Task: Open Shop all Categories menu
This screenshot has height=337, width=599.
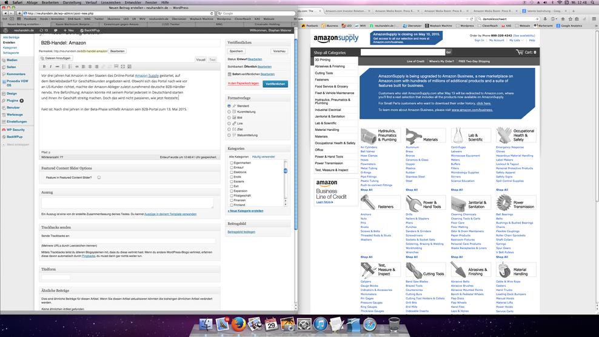Action: 330,53
